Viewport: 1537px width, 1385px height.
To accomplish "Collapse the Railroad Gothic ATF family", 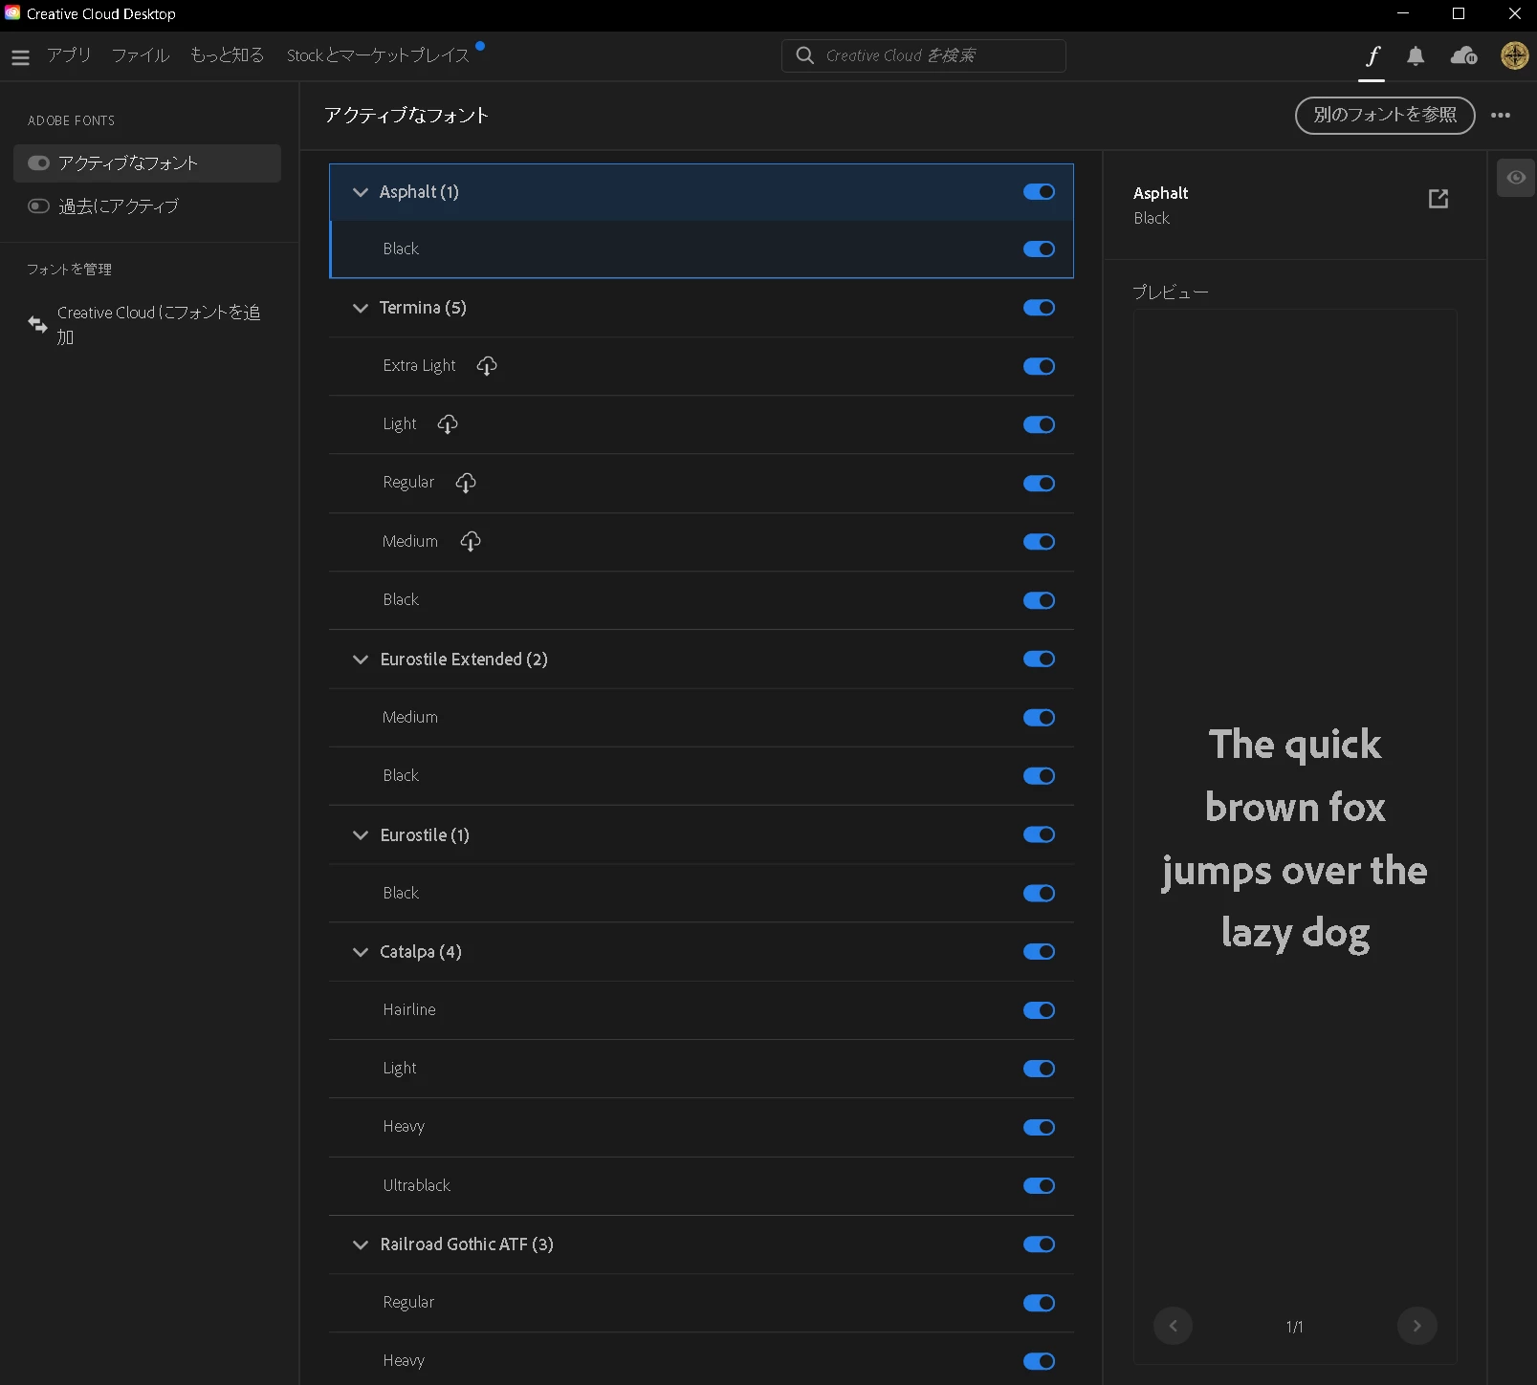I will [361, 1244].
